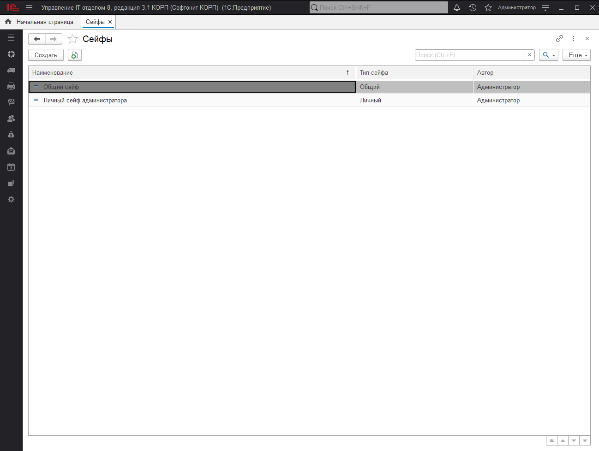Open the printer section in sidebar
Viewport: 599px width, 451px height.
(x=11, y=86)
